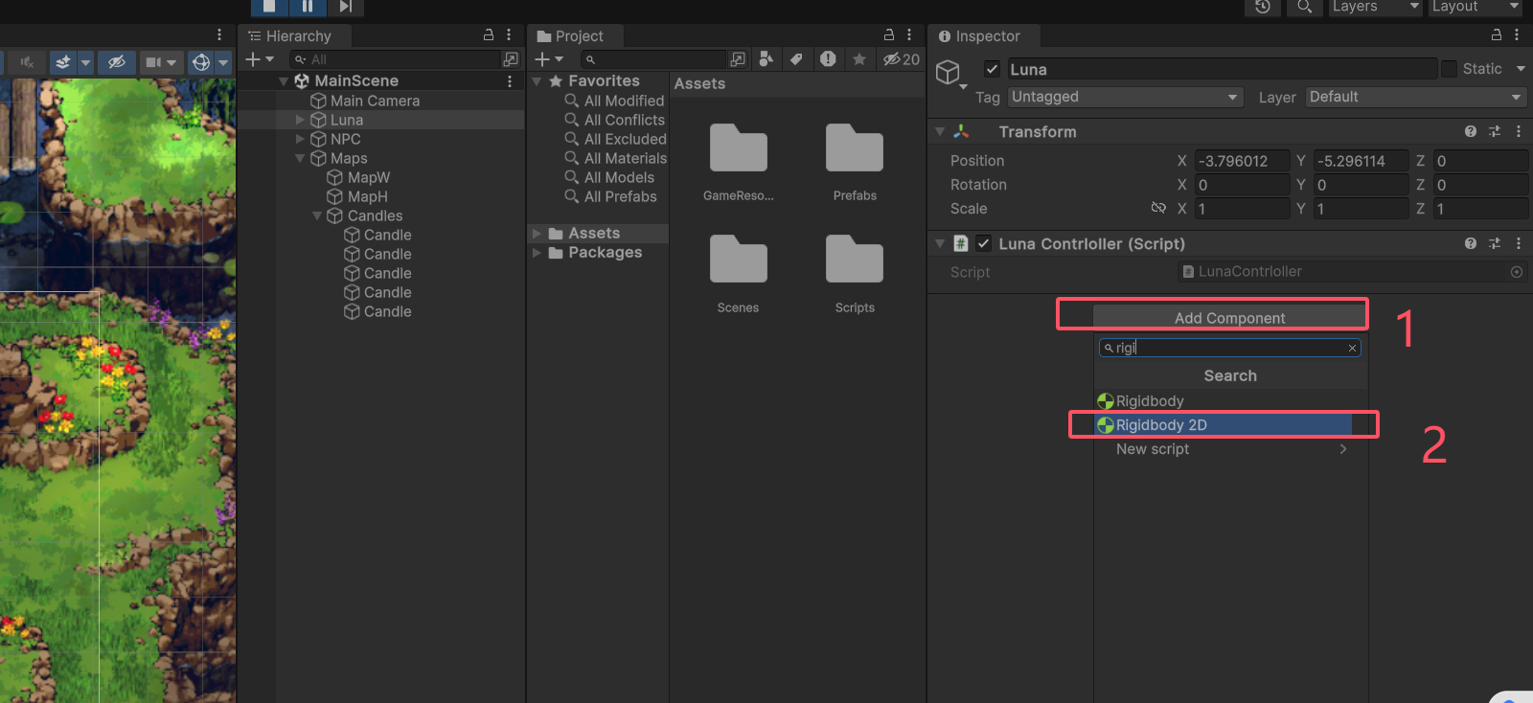1533x703 pixels.
Task: Toggle constrained proportions scale link
Action: coord(1158,208)
